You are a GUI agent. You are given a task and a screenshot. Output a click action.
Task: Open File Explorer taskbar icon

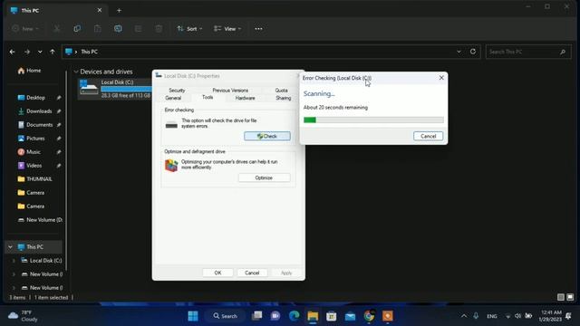pyautogui.click(x=313, y=316)
